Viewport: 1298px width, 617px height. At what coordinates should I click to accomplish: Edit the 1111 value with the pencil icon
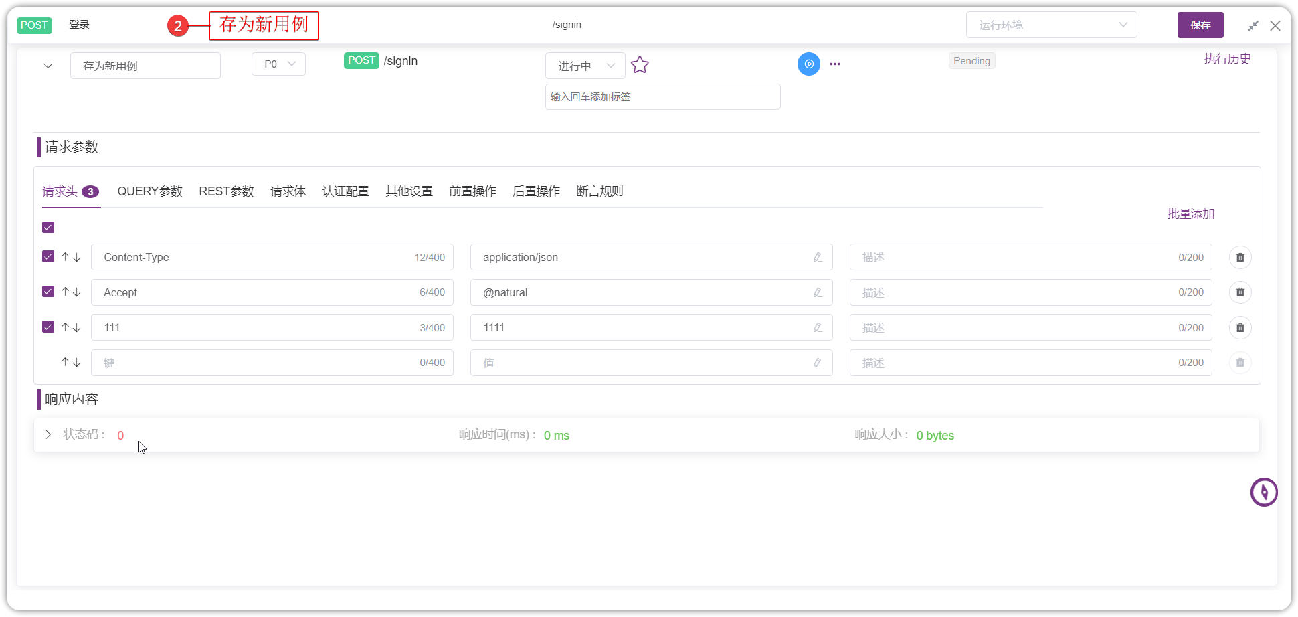coord(818,327)
